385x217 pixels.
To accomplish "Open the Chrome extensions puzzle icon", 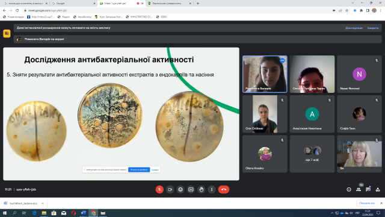I will coord(361,10).
